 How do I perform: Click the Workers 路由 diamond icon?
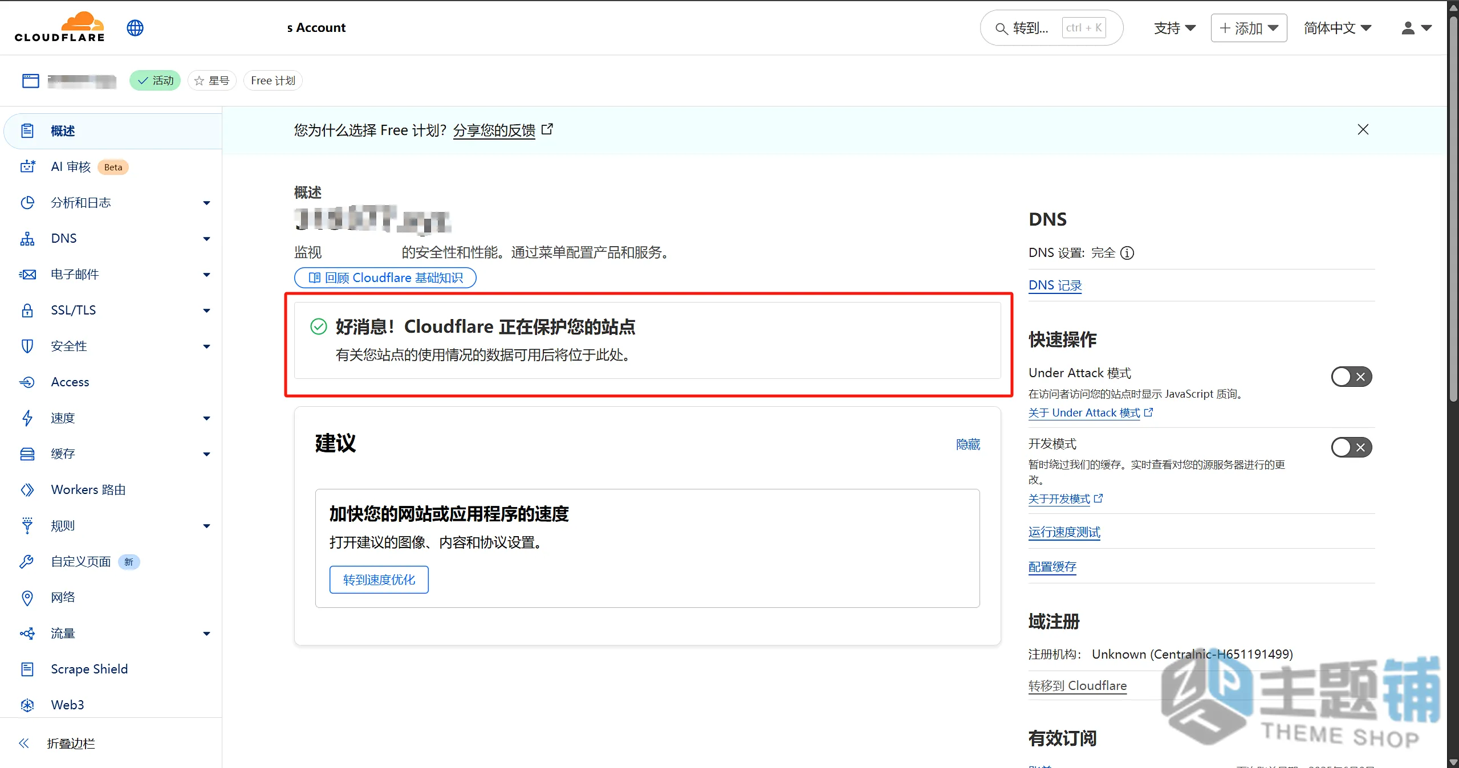tap(27, 490)
